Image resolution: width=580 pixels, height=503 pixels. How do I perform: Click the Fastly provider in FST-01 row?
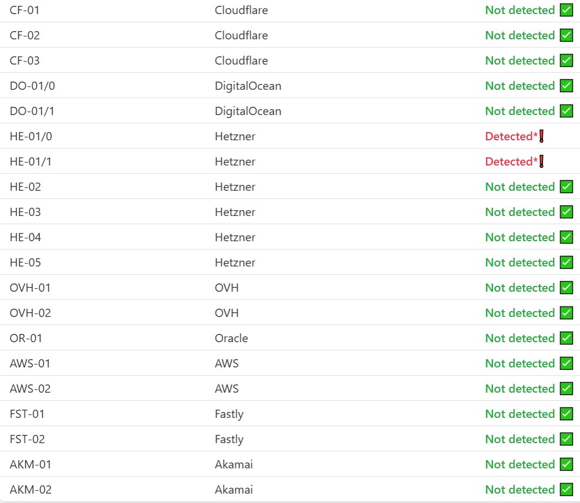[x=229, y=414]
